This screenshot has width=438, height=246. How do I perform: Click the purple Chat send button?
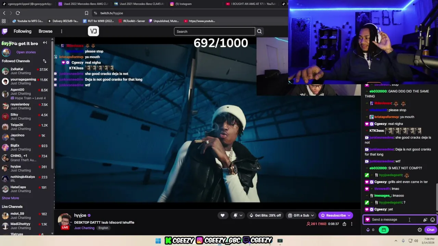[430, 230]
